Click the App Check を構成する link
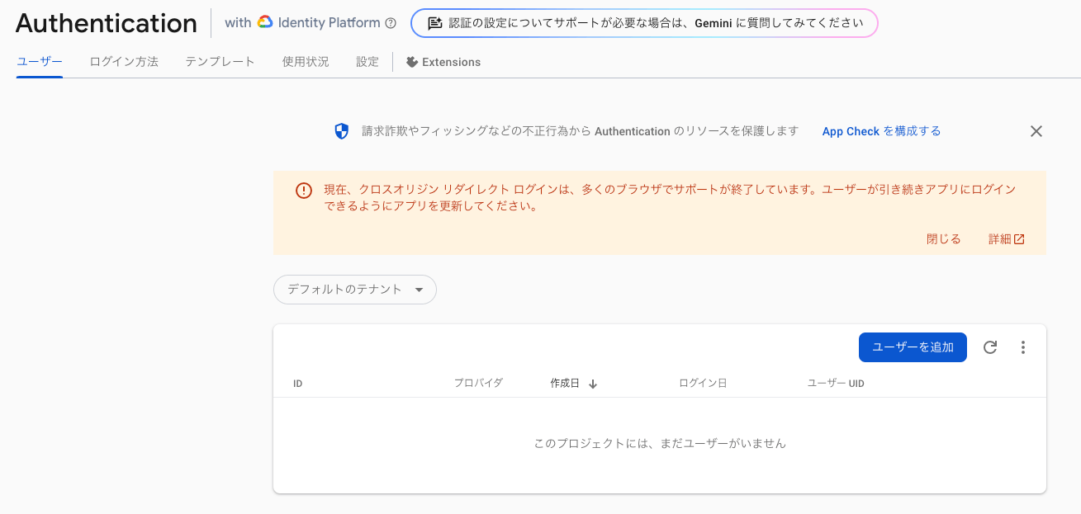1081x514 pixels. coord(881,131)
